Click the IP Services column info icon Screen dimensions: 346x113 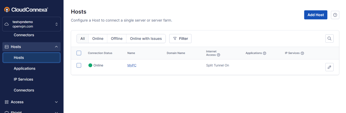[x=302, y=53]
